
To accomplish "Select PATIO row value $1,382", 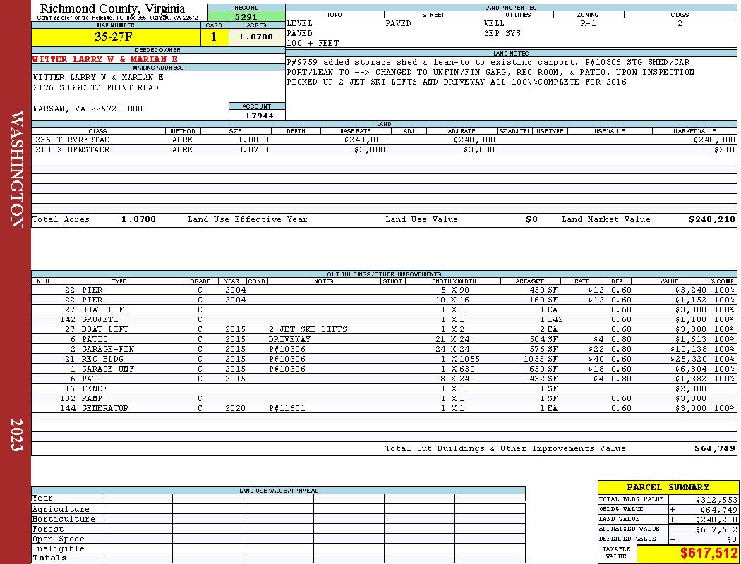I will coord(690,379).
